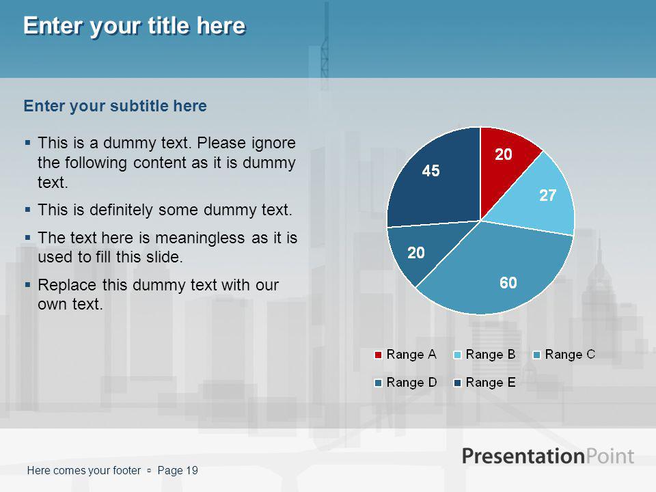
Task: Click the PresentationPoint logo
Action: pyautogui.click(x=548, y=456)
